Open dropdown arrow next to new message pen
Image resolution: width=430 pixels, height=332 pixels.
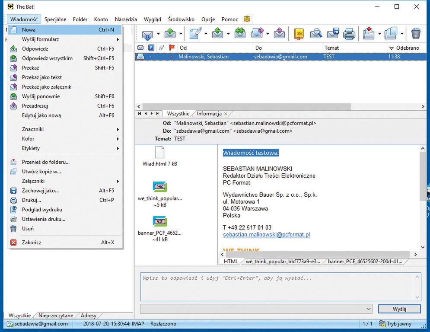[x=206, y=34]
